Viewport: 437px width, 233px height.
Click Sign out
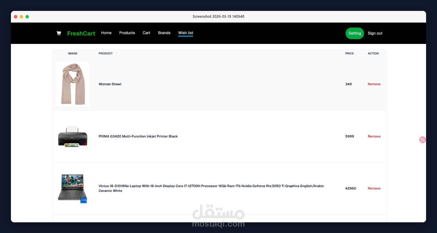coord(375,33)
